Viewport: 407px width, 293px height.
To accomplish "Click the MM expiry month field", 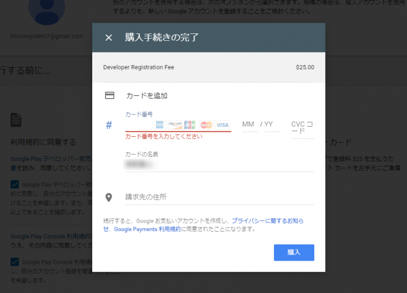I will pyautogui.click(x=249, y=125).
